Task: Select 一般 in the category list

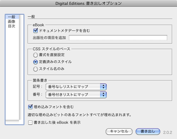Action: click(12, 17)
